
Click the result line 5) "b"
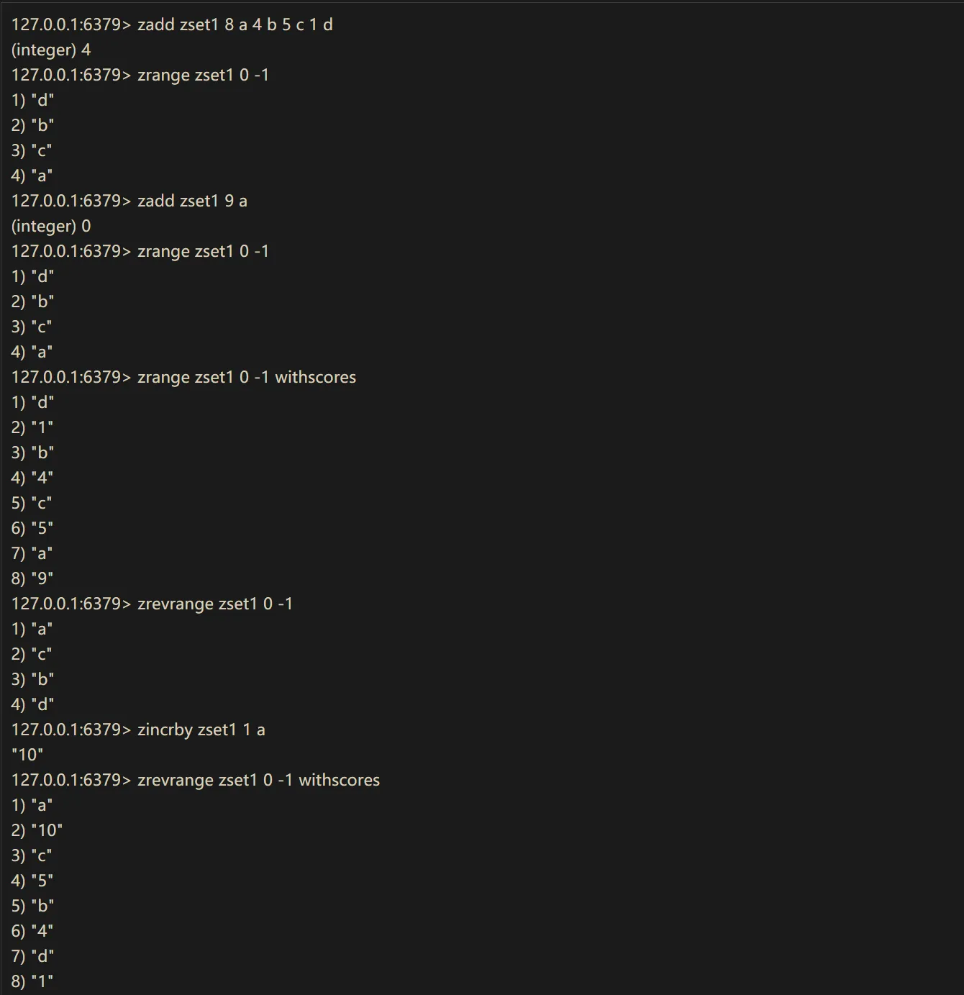[x=32, y=906]
